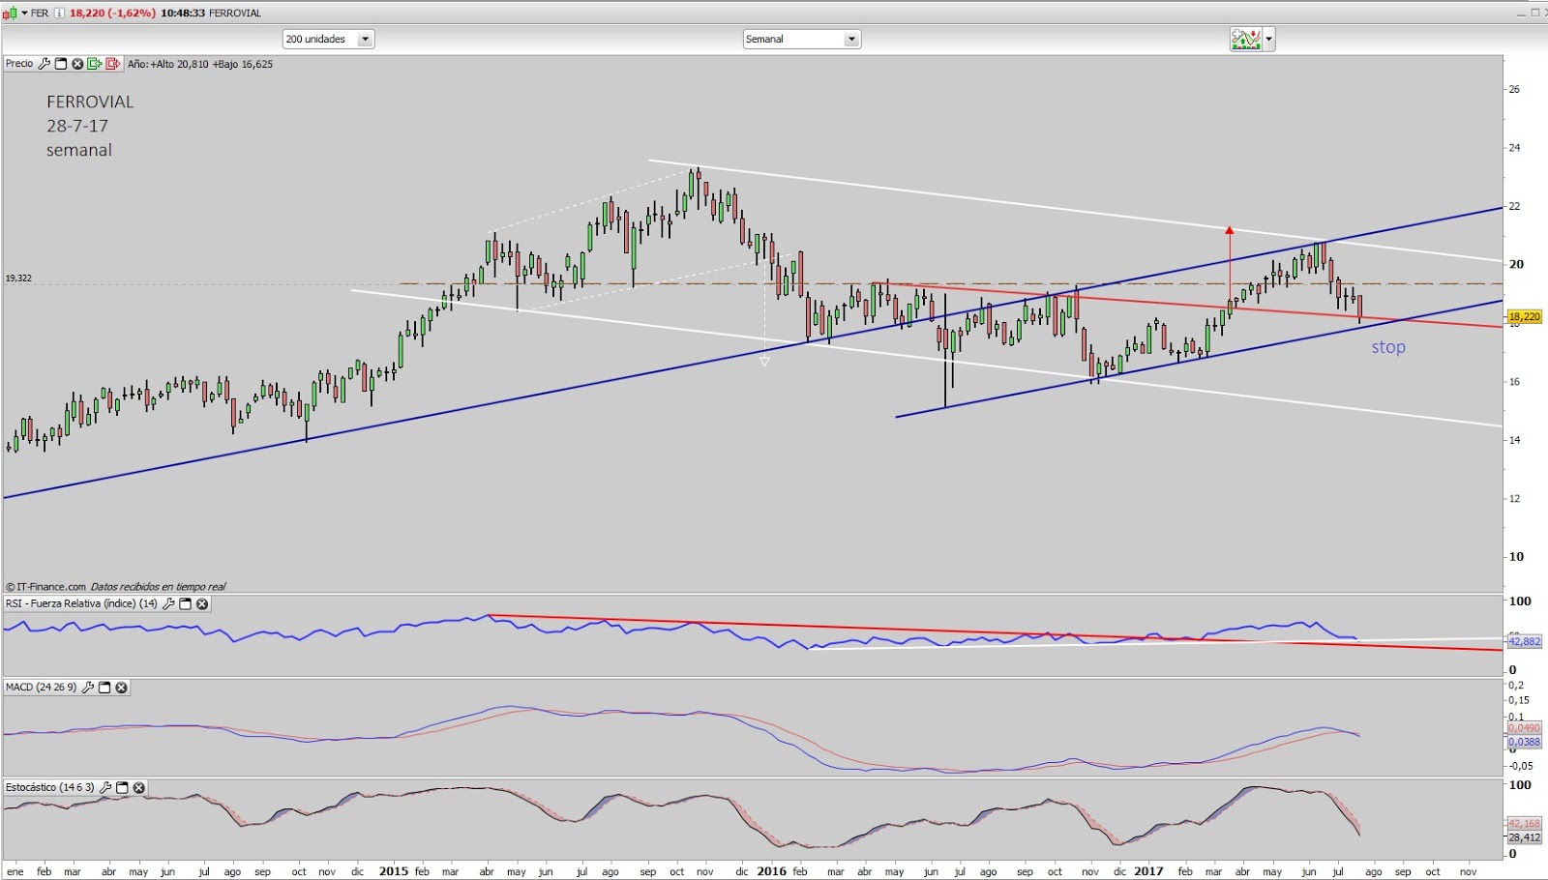Close the RSI indicator panel

202,604
